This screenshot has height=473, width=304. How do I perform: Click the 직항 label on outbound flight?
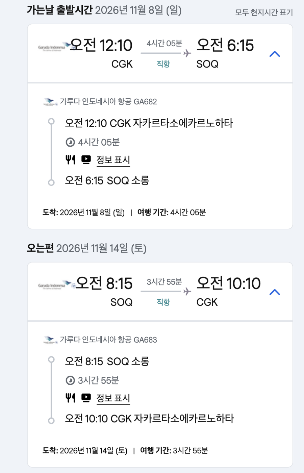point(163,64)
